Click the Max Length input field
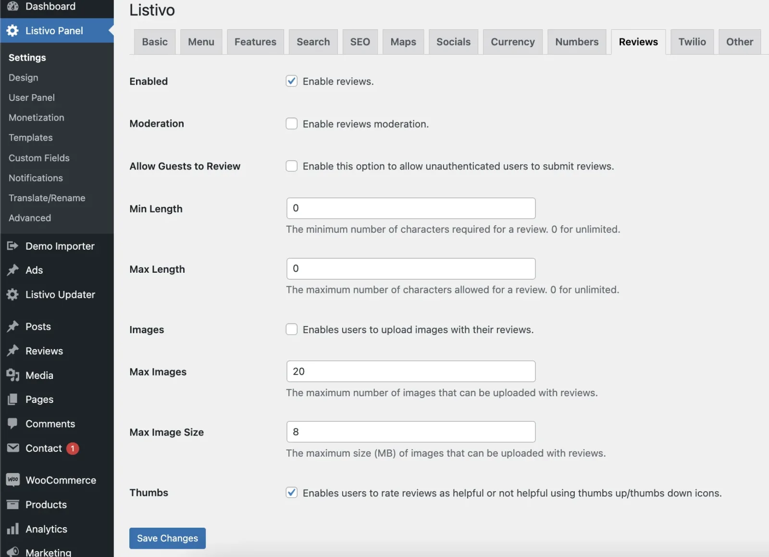 click(411, 269)
